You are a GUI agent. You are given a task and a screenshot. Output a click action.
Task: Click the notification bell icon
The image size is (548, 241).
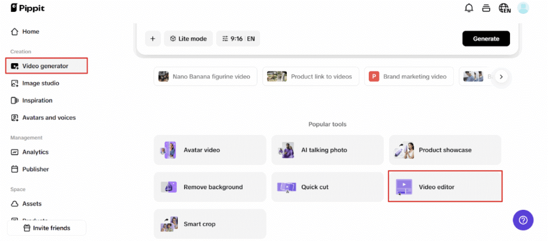coord(469,8)
